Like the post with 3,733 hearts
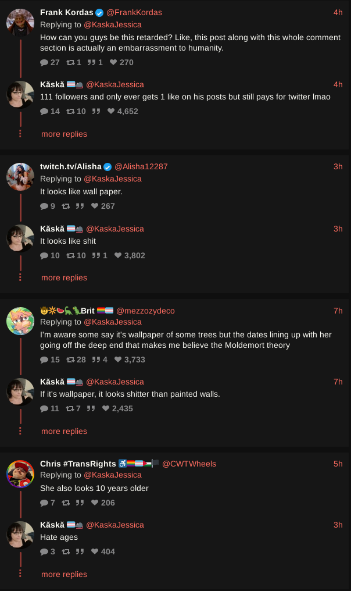 (118, 359)
